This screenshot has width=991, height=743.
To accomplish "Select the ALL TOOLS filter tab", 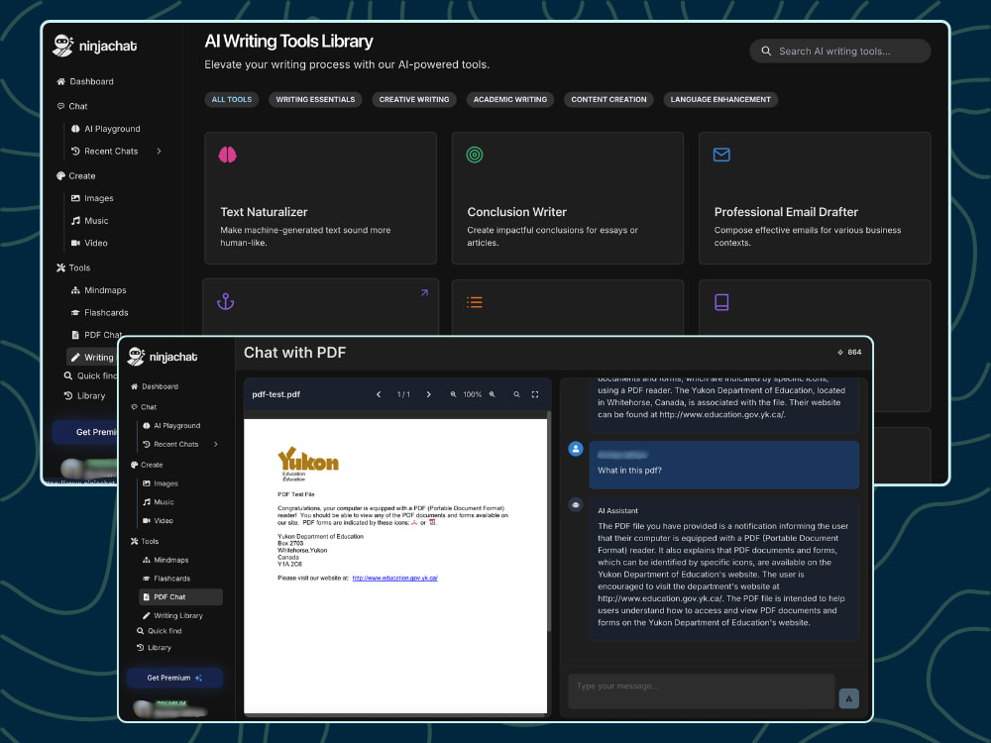I will click(x=231, y=100).
